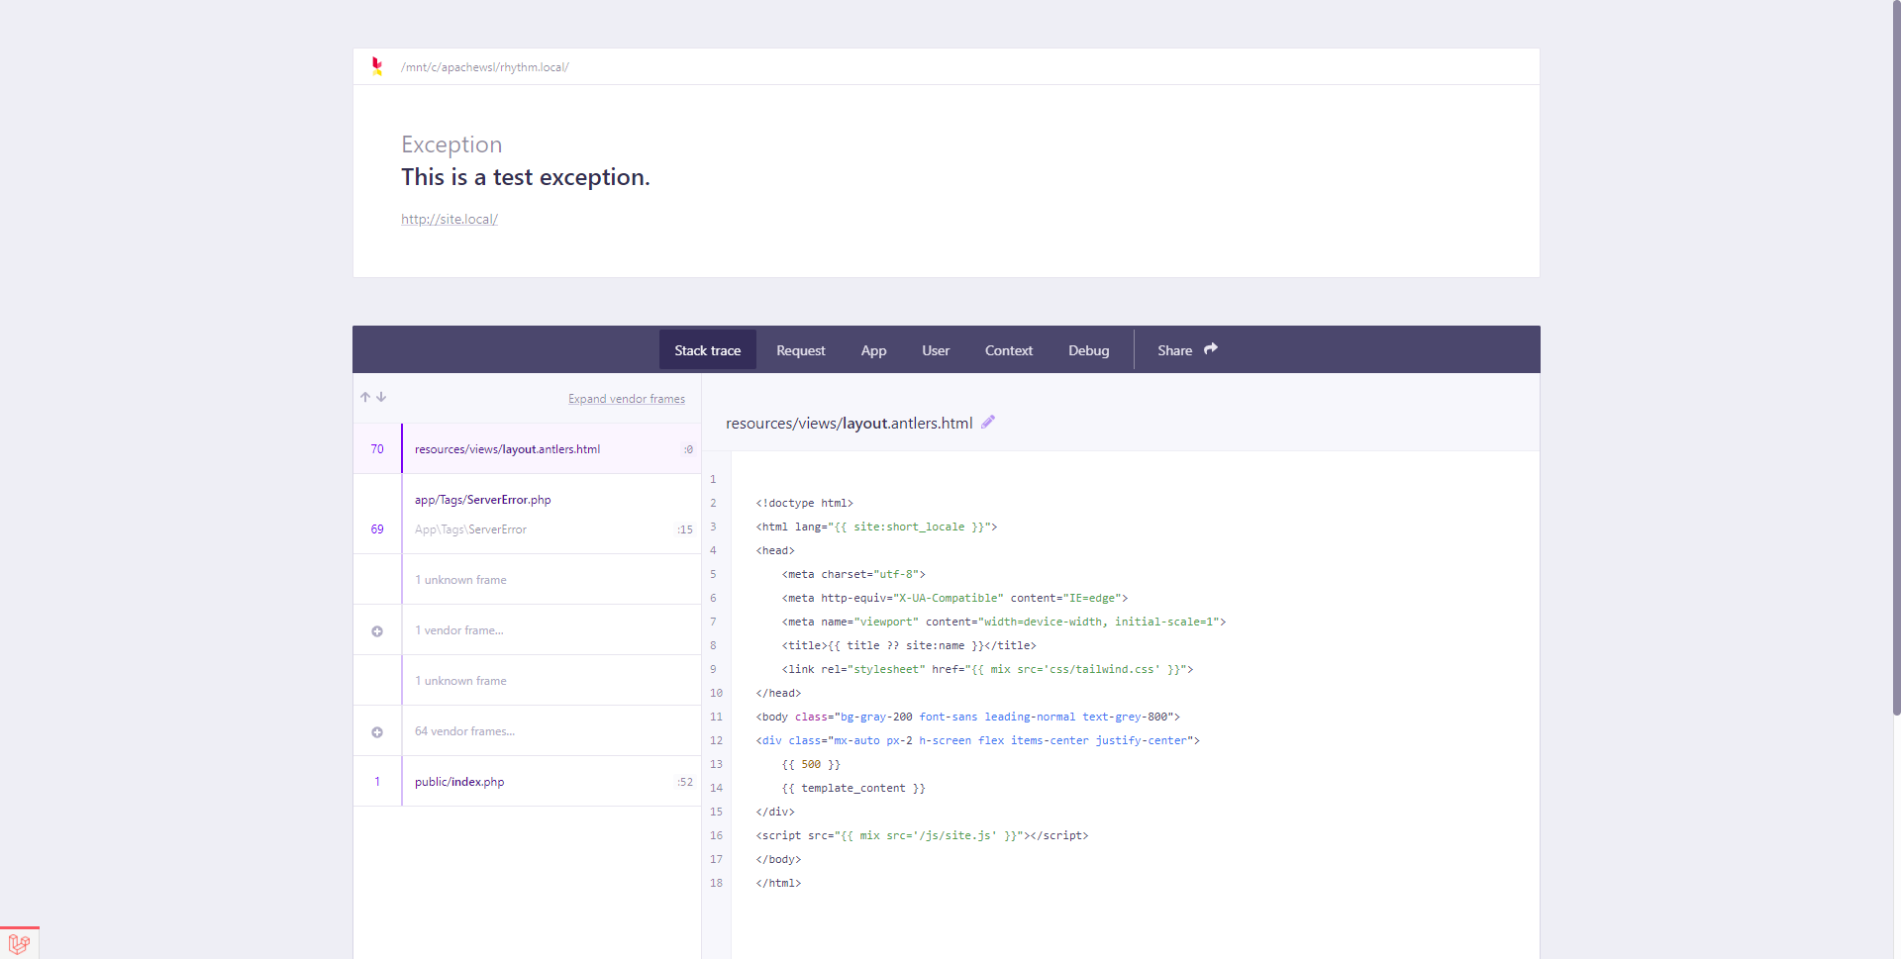
Task: Click the share arrow icon
Action: click(x=1211, y=349)
